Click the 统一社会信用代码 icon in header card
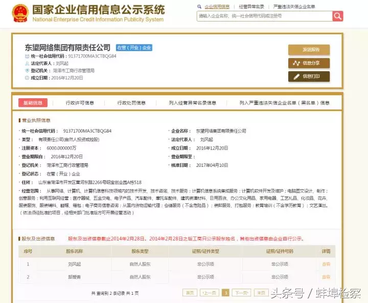The image size is (368, 303). (27, 56)
